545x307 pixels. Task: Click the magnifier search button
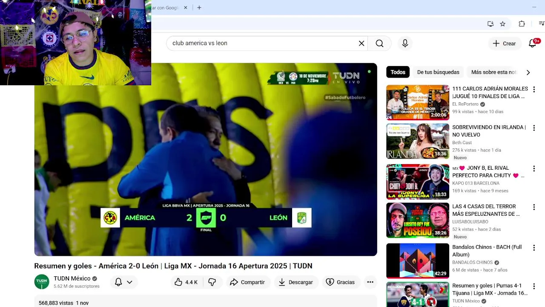(x=379, y=43)
